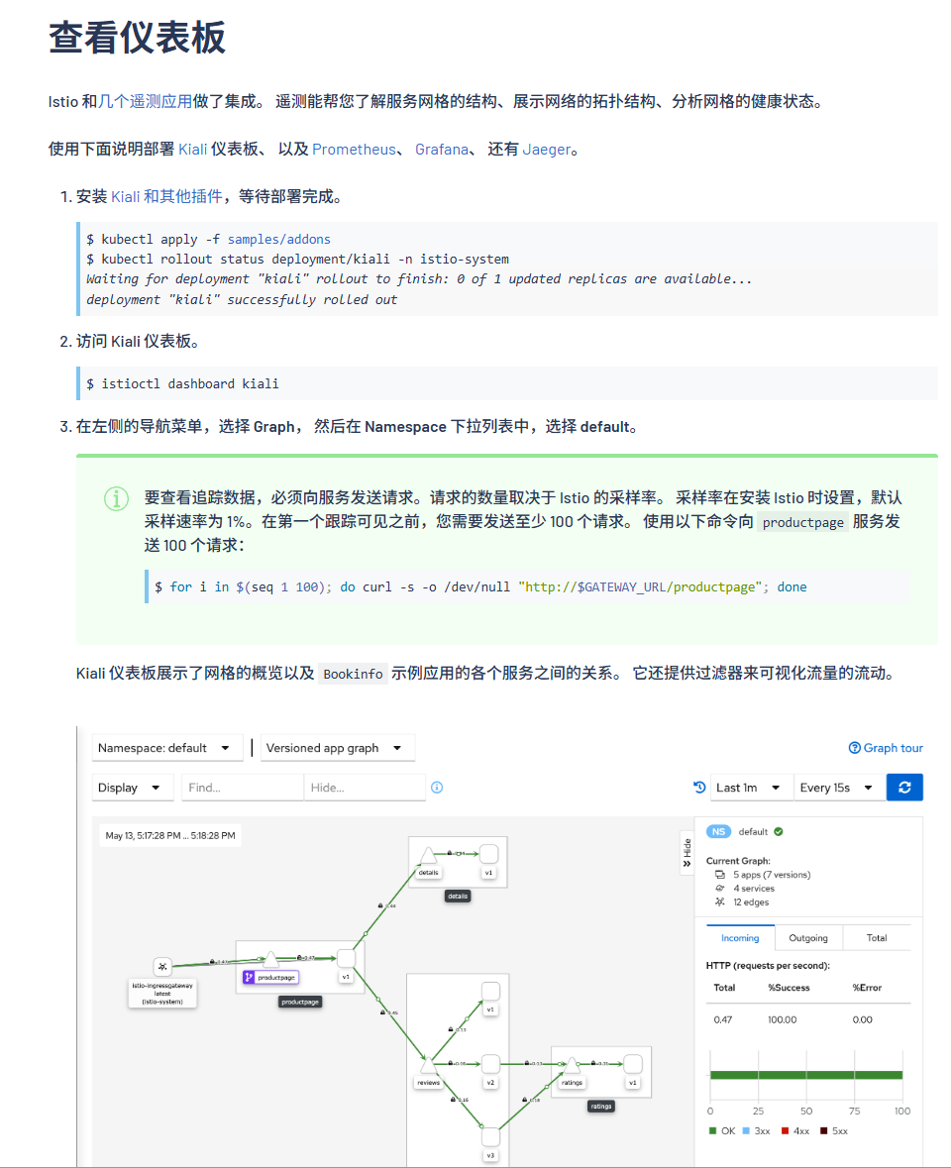Viewport: 951px width, 1168px height.
Task: Collapse side panel with the Hide toggle
Action: point(687,853)
